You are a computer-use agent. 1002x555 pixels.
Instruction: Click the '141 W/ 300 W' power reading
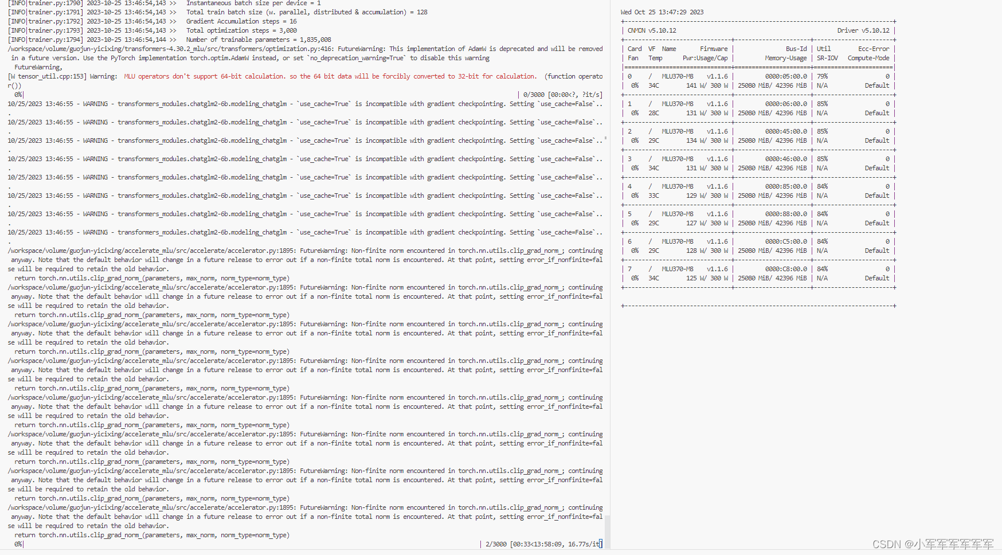click(707, 85)
